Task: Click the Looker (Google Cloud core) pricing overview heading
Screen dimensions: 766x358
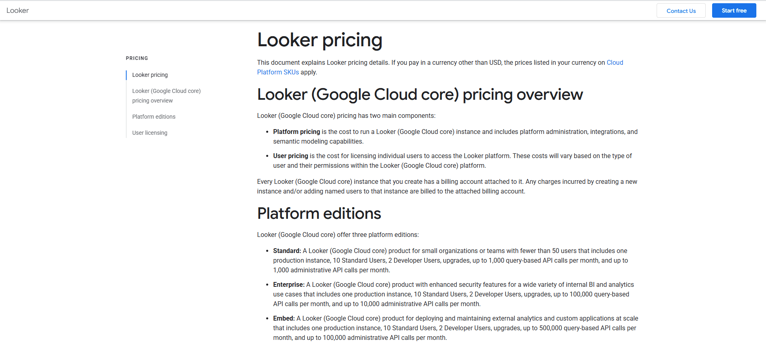Action: (x=420, y=95)
